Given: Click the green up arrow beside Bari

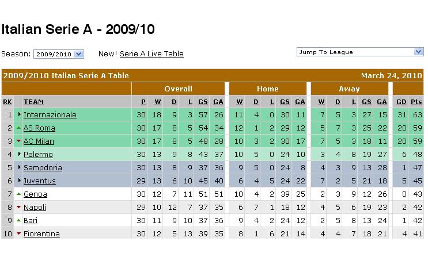Looking at the screenshot, I should click(x=18, y=220).
